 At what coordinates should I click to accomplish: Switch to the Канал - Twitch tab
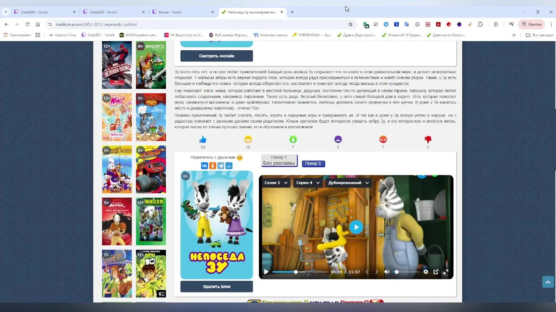coord(182,12)
